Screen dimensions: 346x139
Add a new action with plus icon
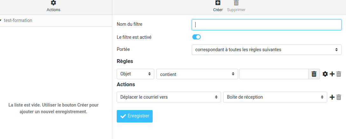click(332, 97)
